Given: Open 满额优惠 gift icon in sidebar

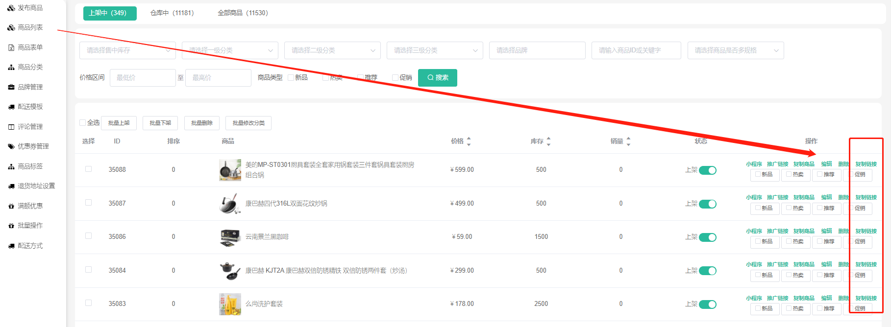Looking at the screenshot, I should click(x=11, y=206).
